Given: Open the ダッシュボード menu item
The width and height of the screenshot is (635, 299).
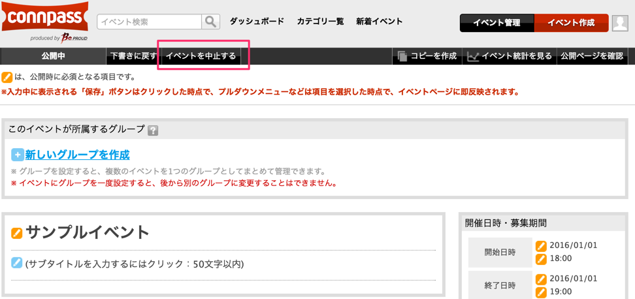Looking at the screenshot, I should (257, 22).
